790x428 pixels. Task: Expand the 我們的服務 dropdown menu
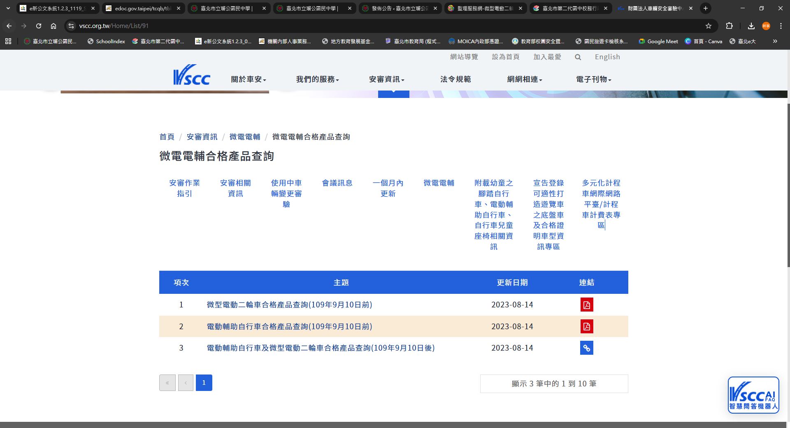pos(317,79)
